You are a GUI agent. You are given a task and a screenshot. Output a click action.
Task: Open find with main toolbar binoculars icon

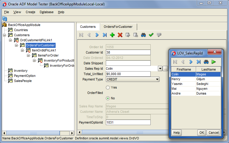coord(143,35)
